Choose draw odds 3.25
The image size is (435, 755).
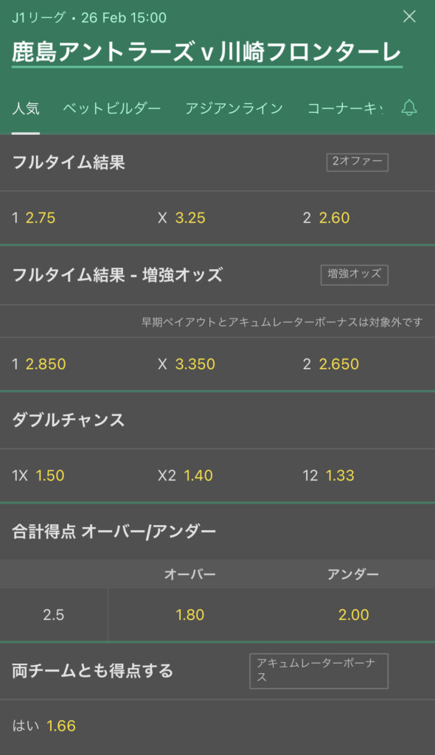click(x=217, y=218)
